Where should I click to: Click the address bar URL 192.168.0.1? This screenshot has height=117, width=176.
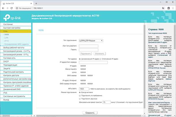click(38, 8)
